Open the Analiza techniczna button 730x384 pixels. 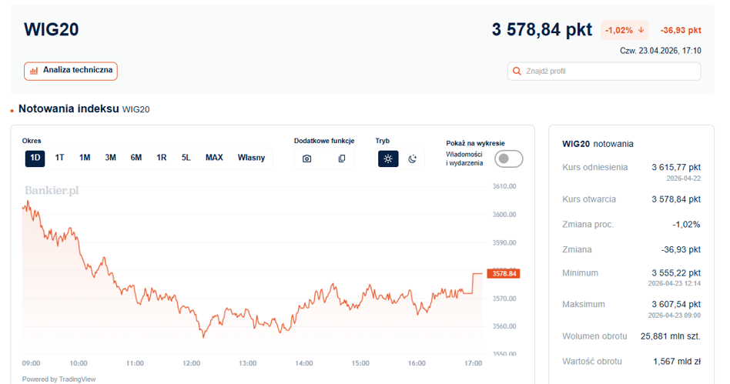click(71, 72)
